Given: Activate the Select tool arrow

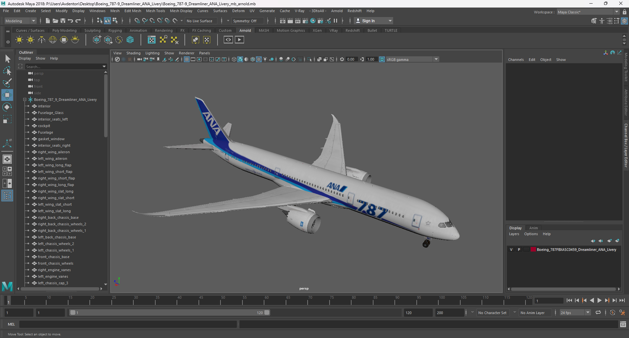Looking at the screenshot, I should click(7, 59).
